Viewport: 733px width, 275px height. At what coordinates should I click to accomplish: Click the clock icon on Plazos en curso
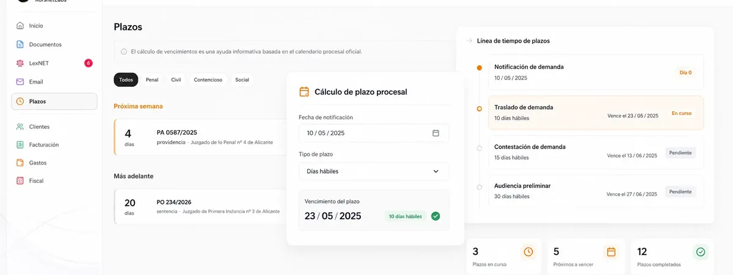pos(528,252)
